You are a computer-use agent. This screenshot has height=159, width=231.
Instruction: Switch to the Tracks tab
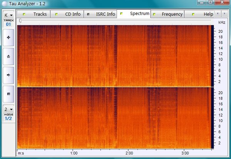[x=33, y=14]
